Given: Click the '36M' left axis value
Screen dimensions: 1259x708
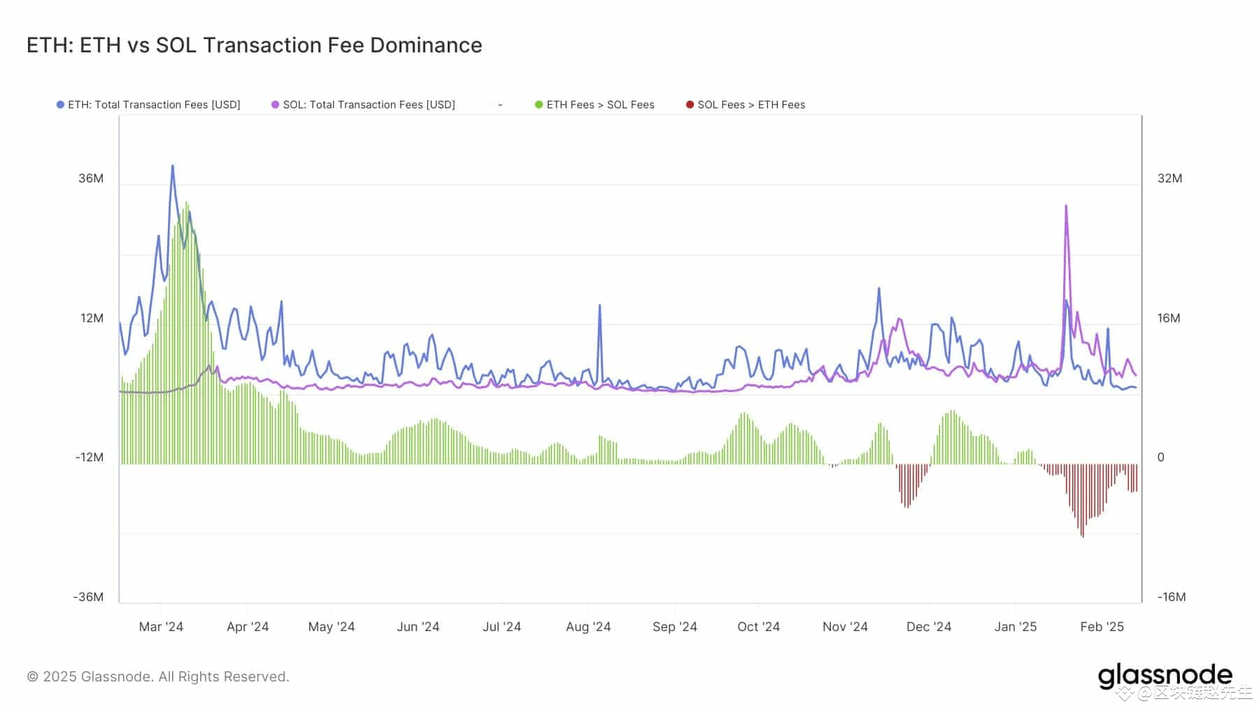Looking at the screenshot, I should [91, 178].
